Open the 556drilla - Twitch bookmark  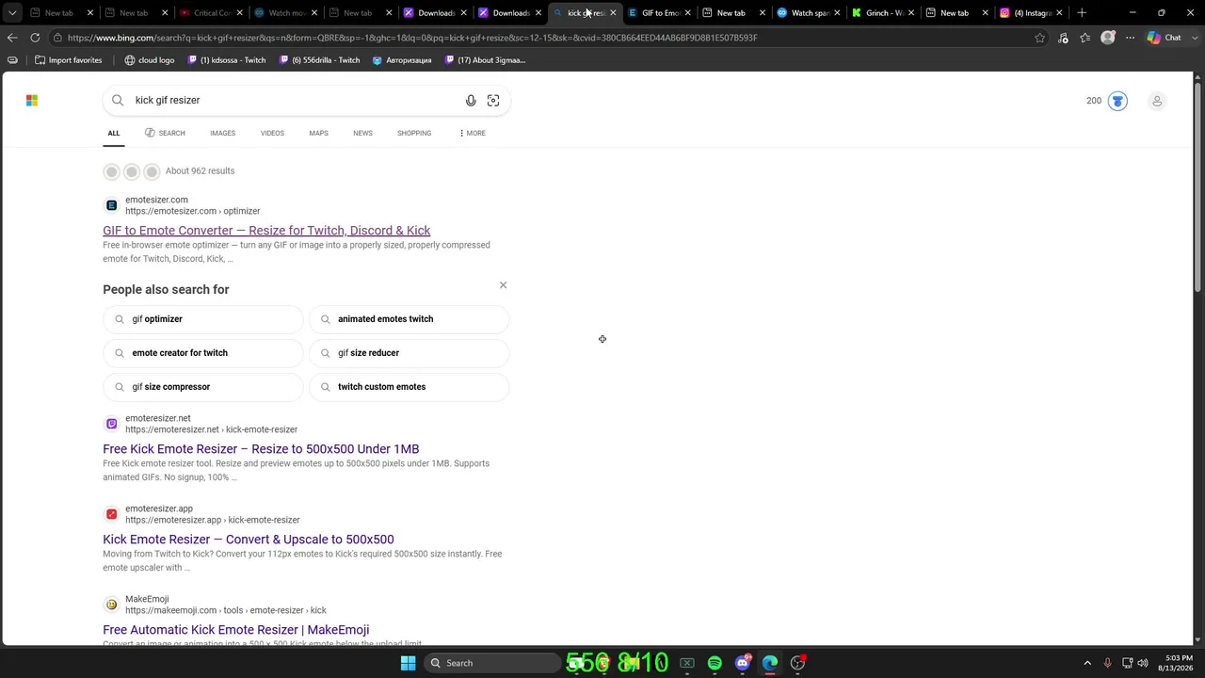(319, 60)
